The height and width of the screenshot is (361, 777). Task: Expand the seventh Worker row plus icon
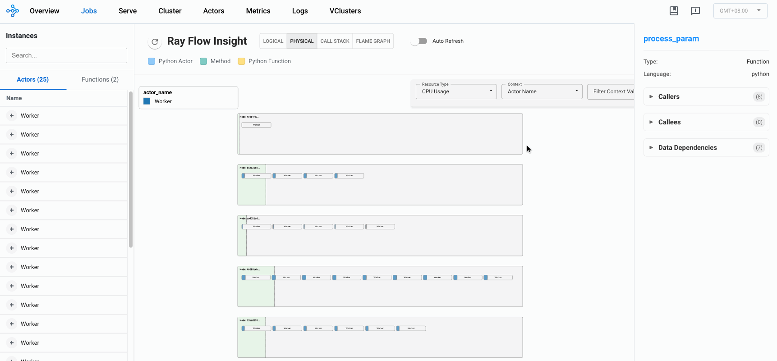coord(12,229)
